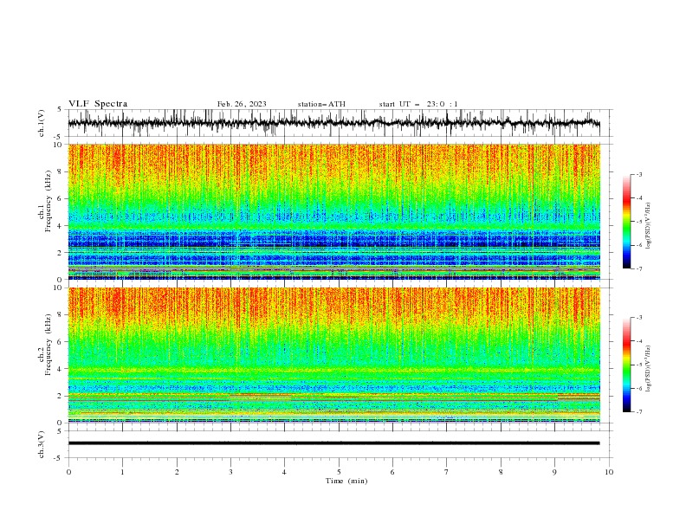Click the "ch.3(V)" axis label

tap(42, 444)
